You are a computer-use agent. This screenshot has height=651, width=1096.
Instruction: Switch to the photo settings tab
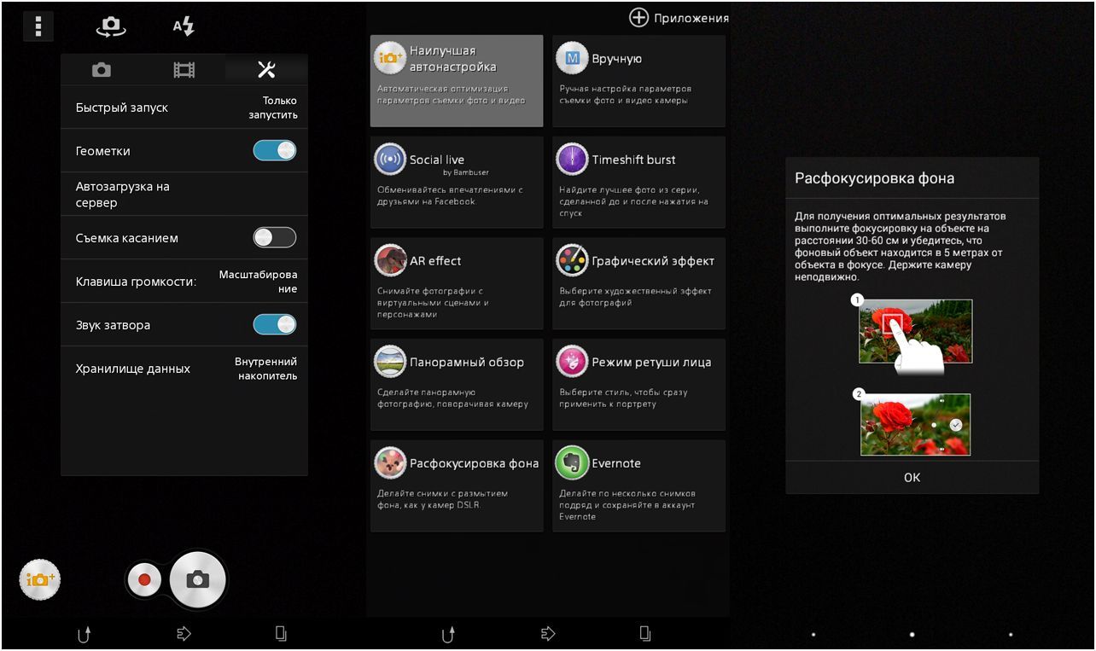point(102,70)
